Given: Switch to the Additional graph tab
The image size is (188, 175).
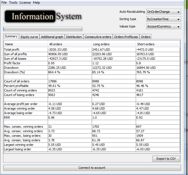Looking at the screenshot, I should [x=52, y=37].
